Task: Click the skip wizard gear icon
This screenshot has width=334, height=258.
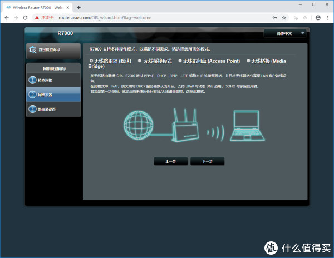Action: (33, 50)
